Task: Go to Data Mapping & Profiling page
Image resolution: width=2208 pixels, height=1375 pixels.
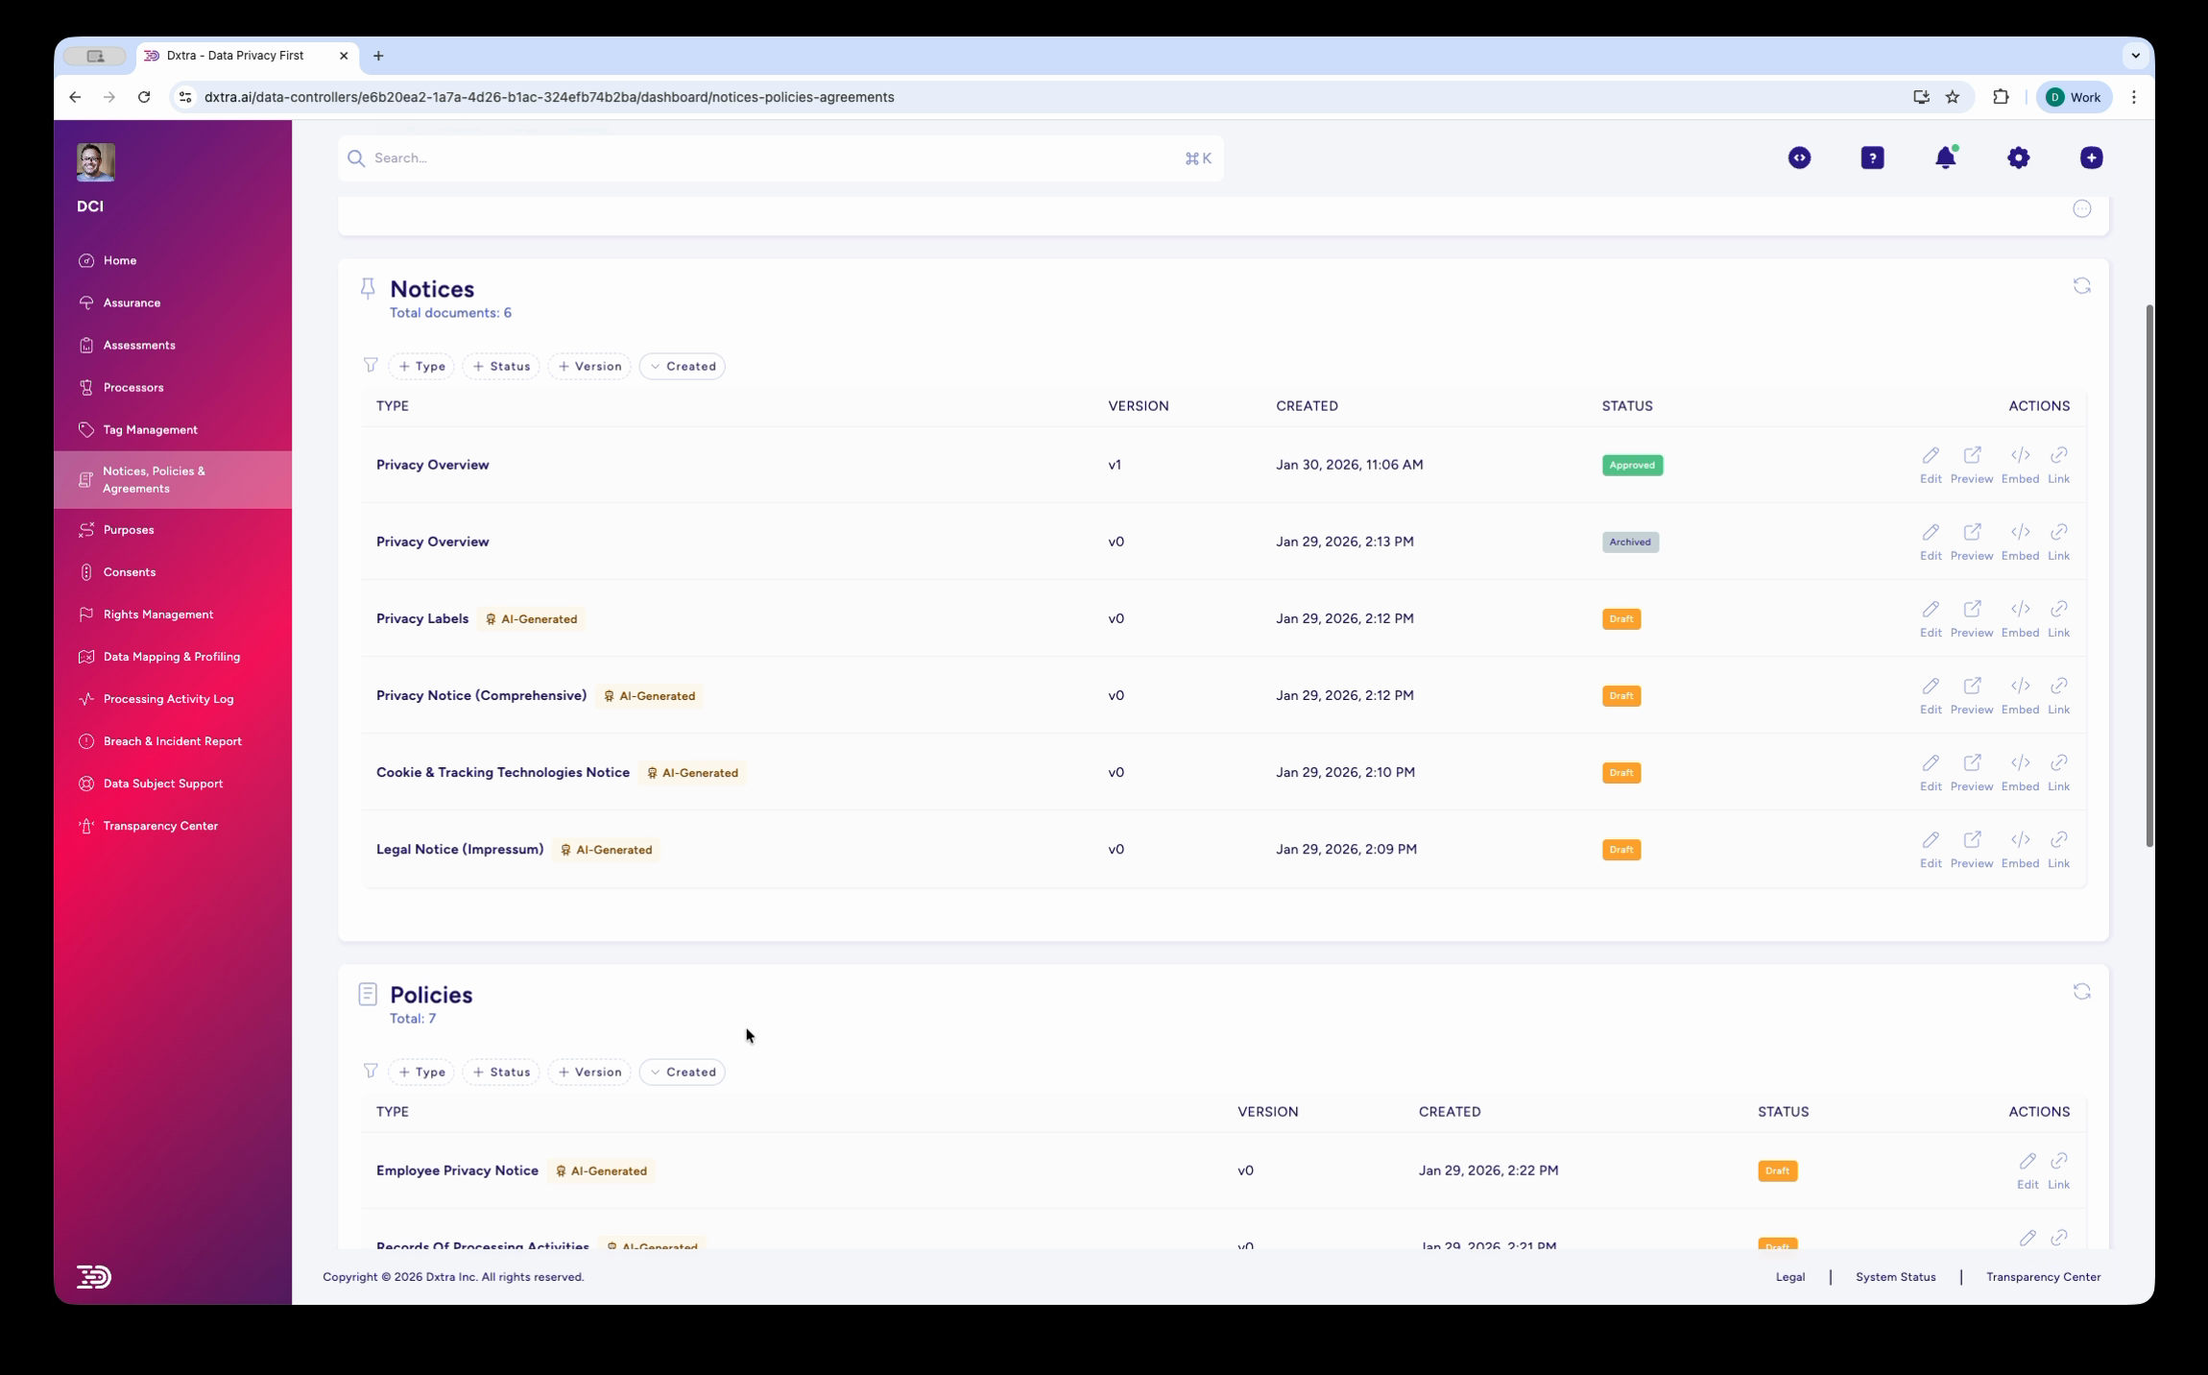Action: coord(171,657)
